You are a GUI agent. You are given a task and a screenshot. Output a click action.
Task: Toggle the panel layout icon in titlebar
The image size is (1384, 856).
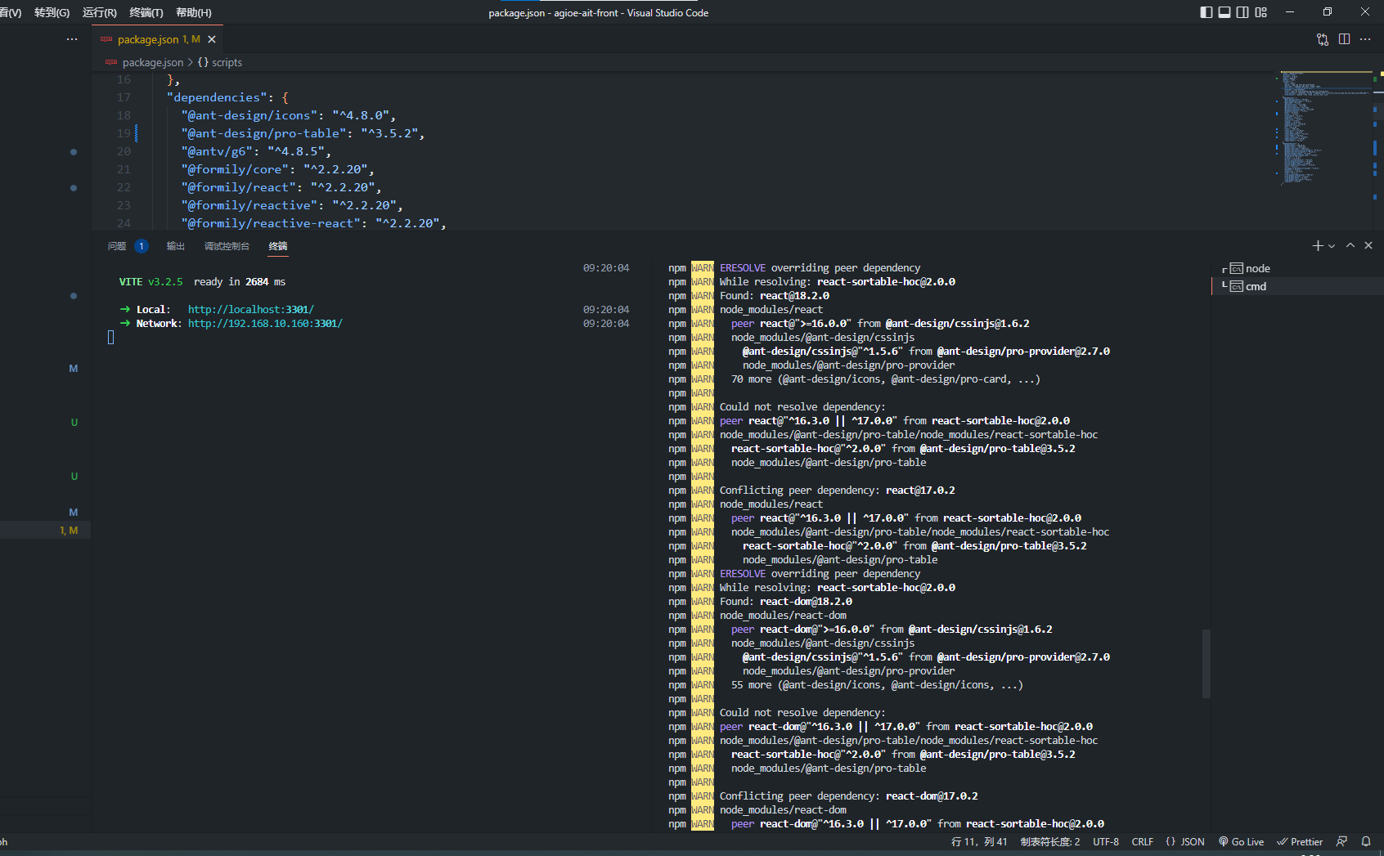pos(1224,11)
